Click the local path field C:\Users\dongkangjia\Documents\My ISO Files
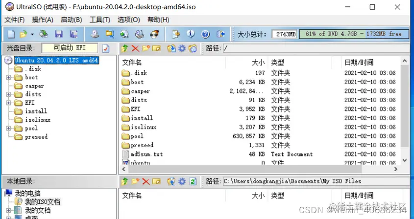The width and height of the screenshot is (414, 219). click(x=316, y=181)
